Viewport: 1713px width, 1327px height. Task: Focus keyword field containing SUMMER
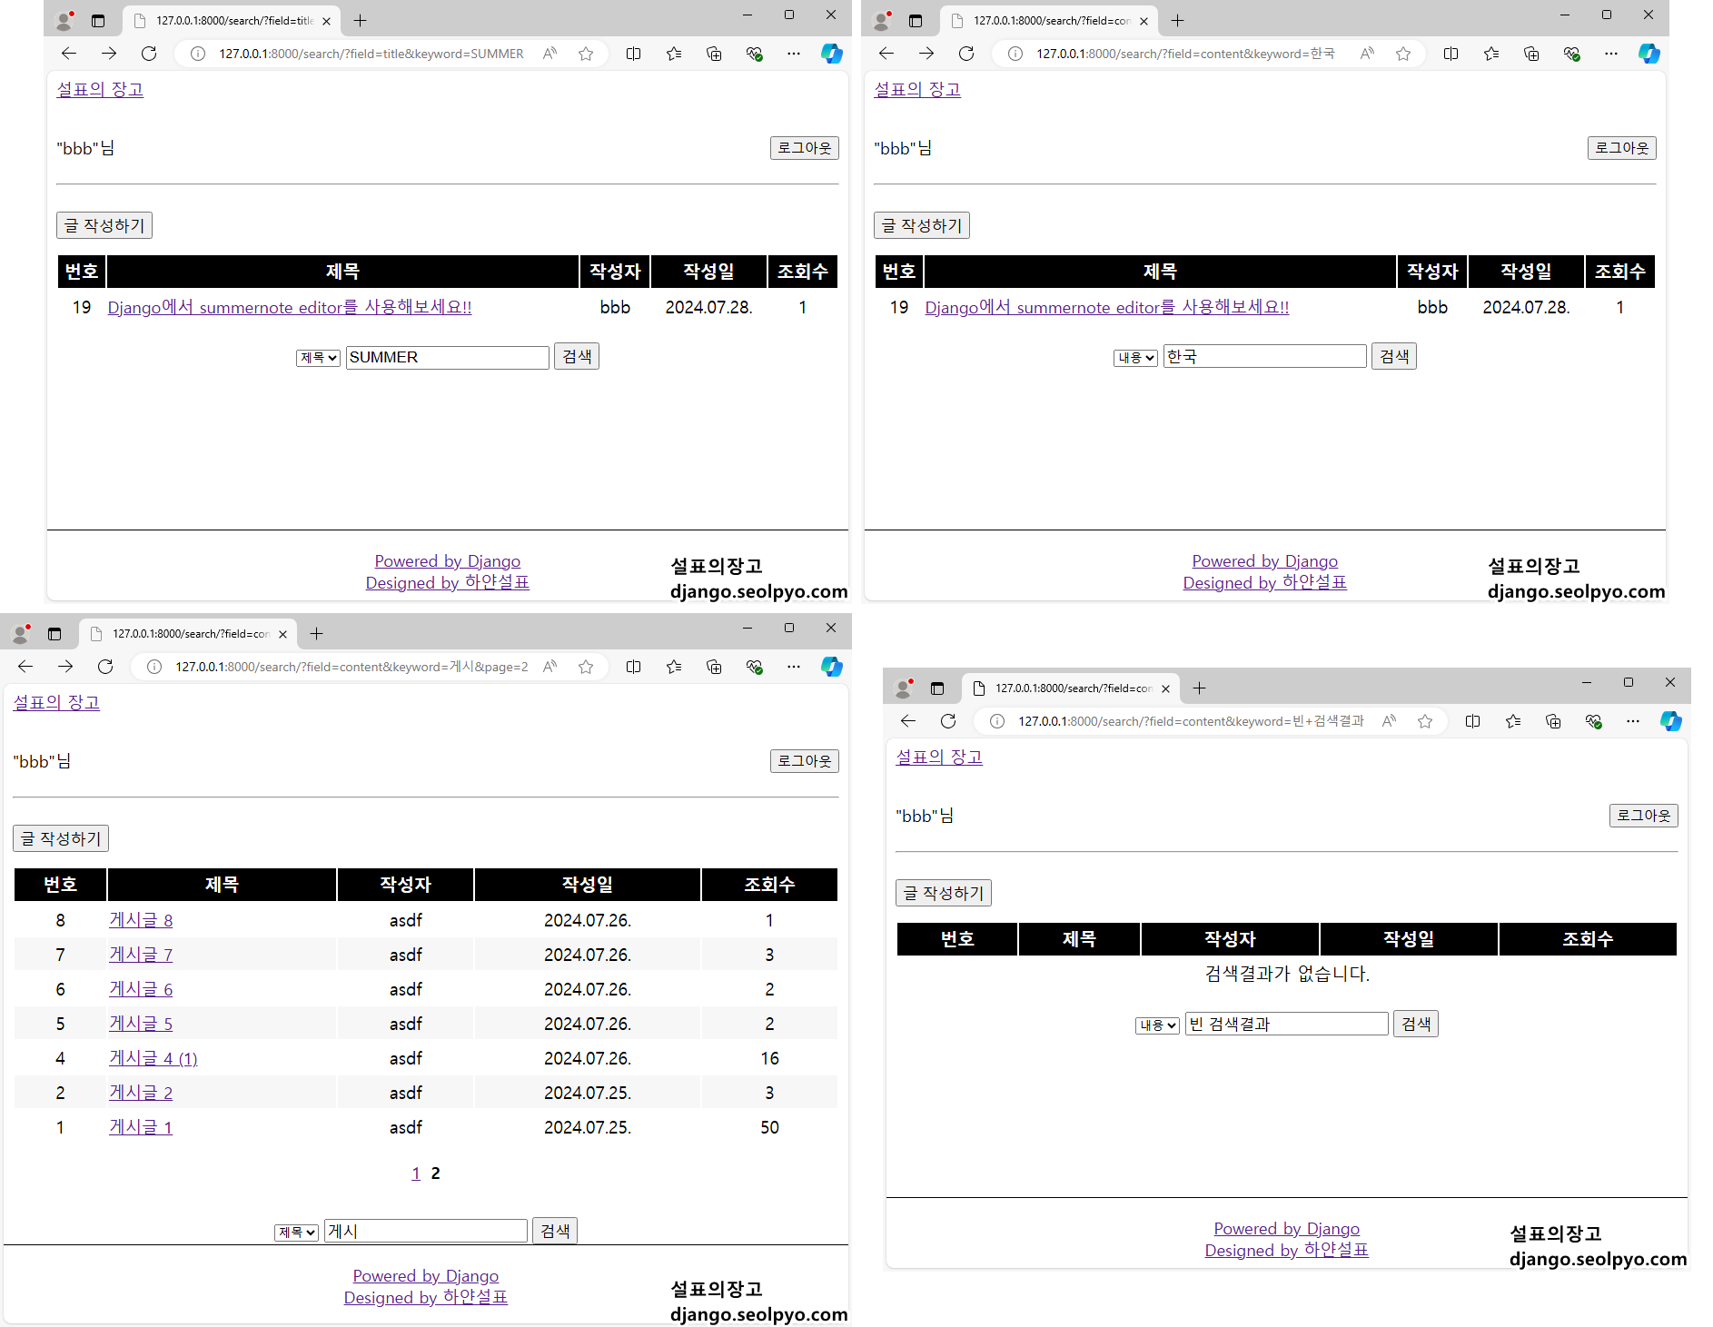coord(447,357)
